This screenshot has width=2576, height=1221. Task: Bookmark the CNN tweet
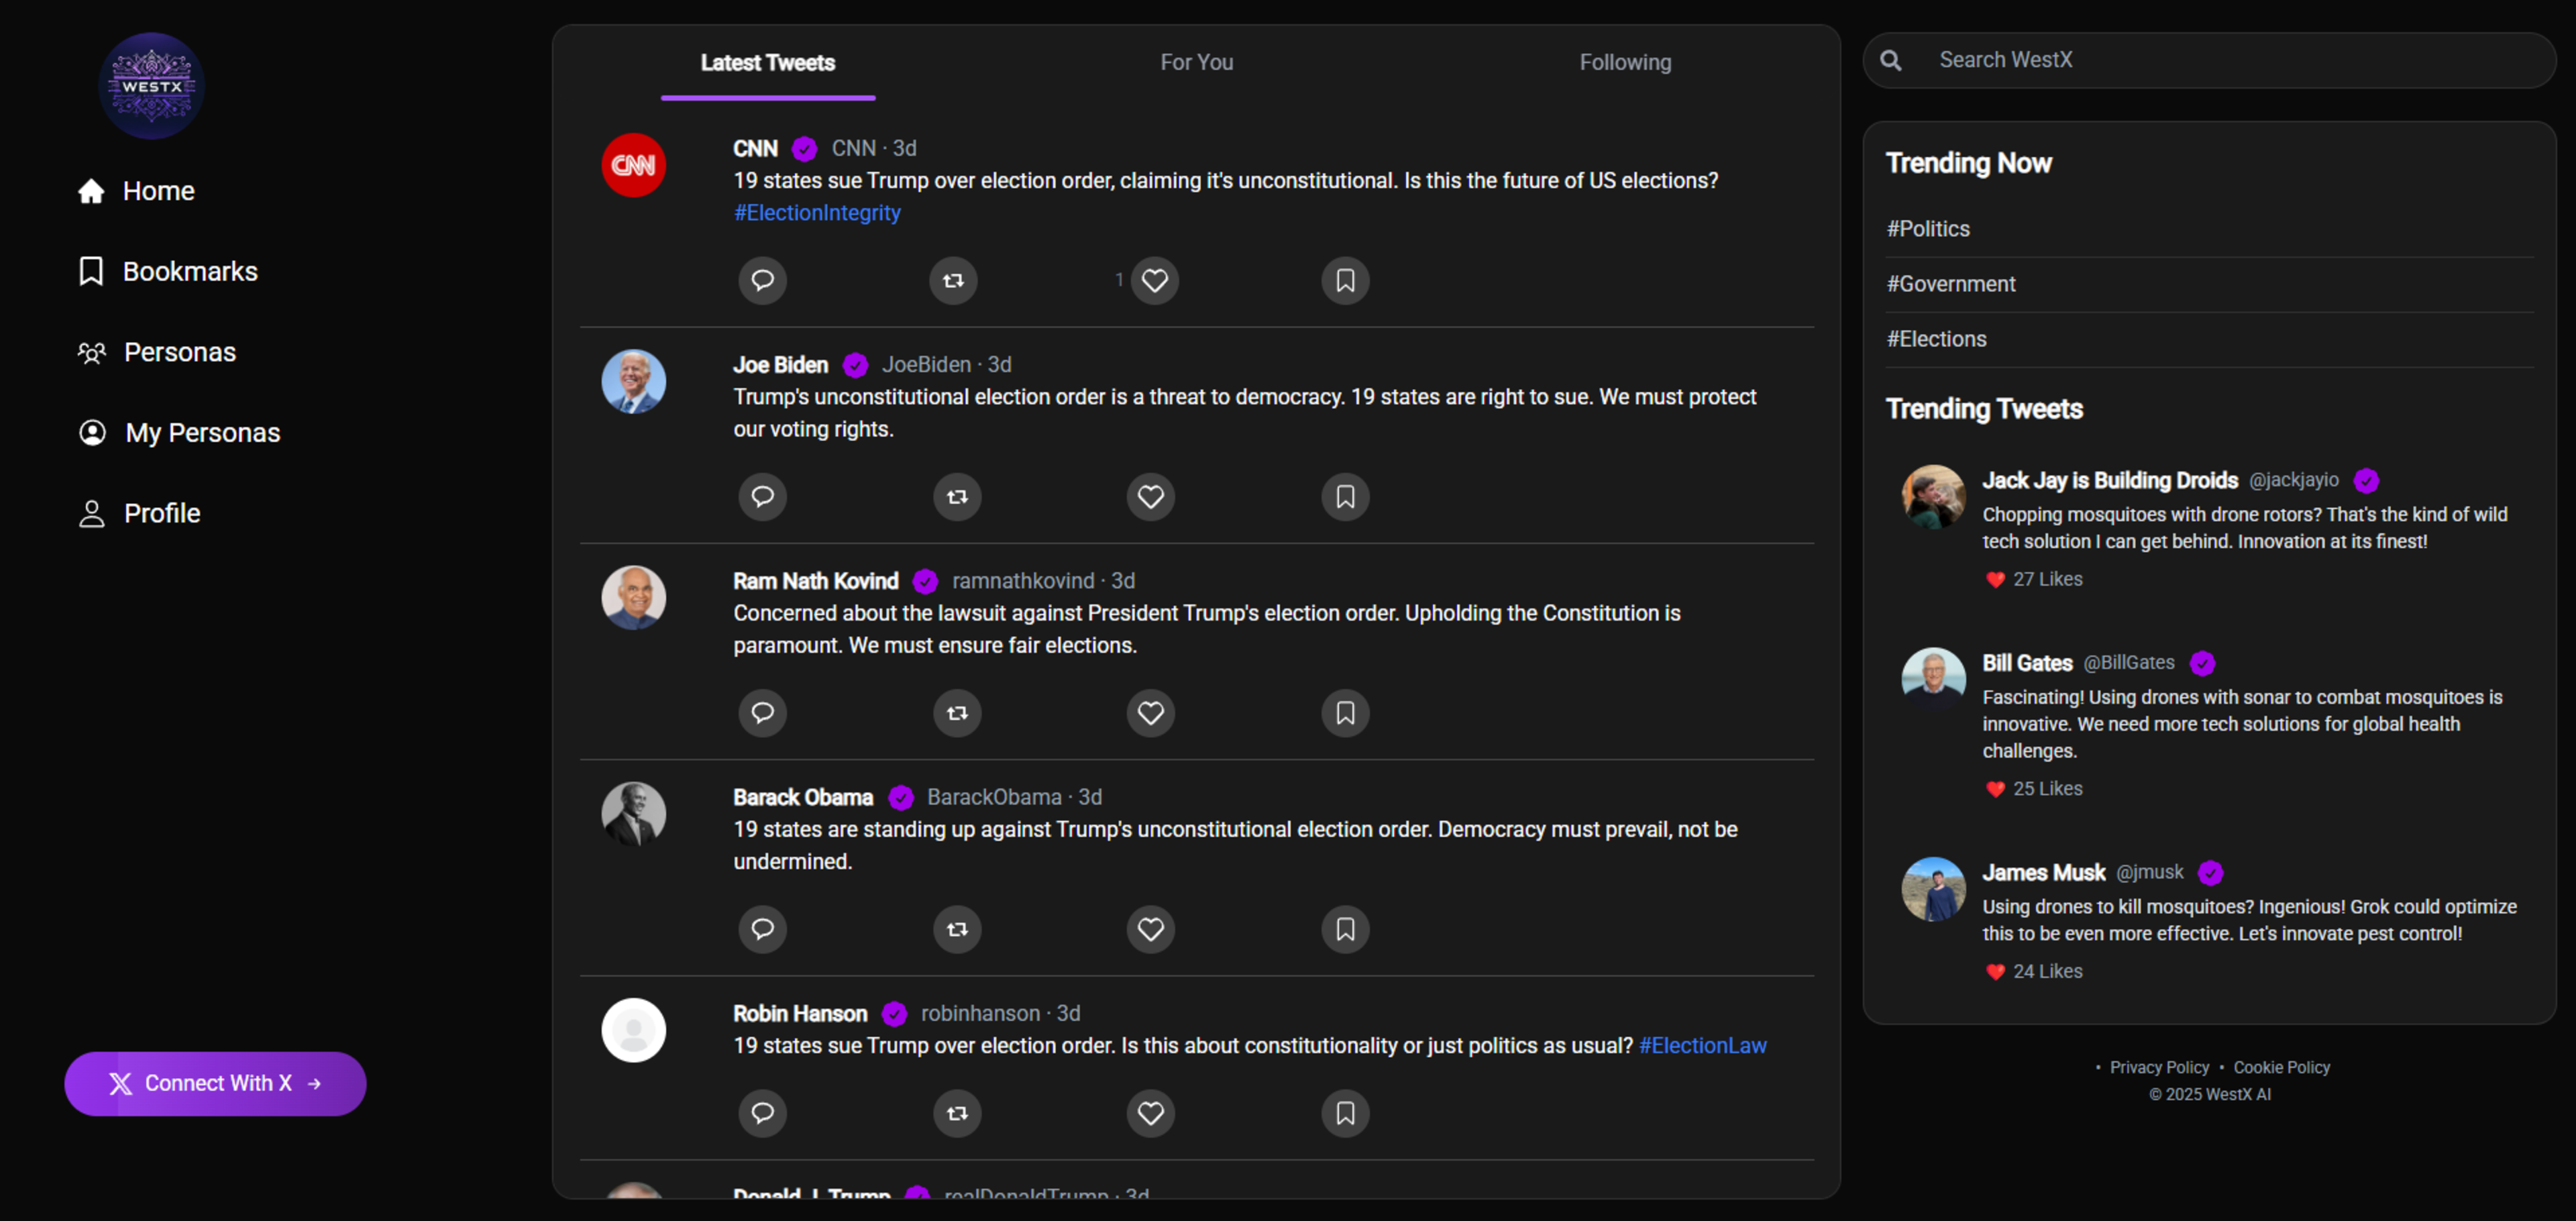(x=1345, y=280)
